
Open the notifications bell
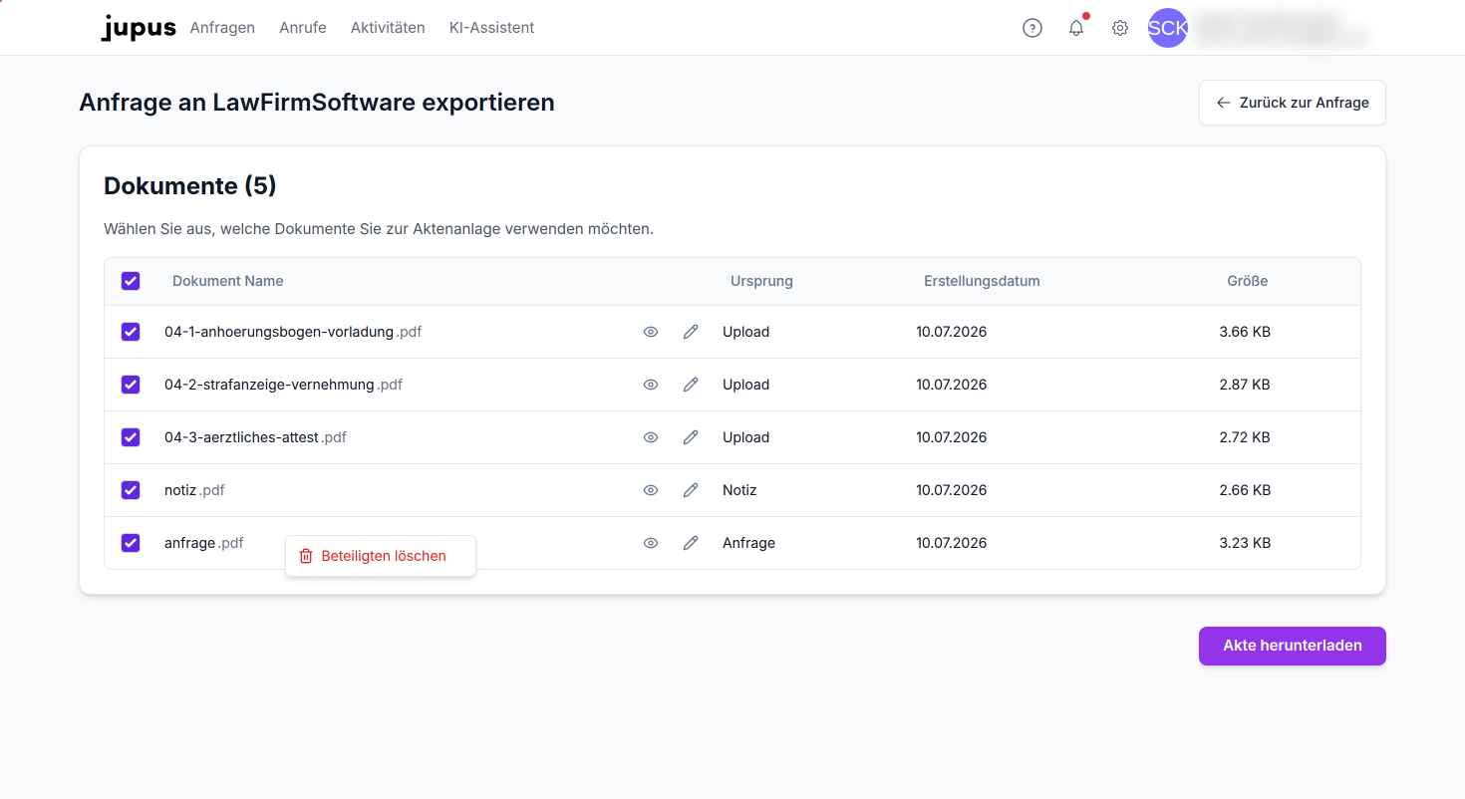point(1076,28)
